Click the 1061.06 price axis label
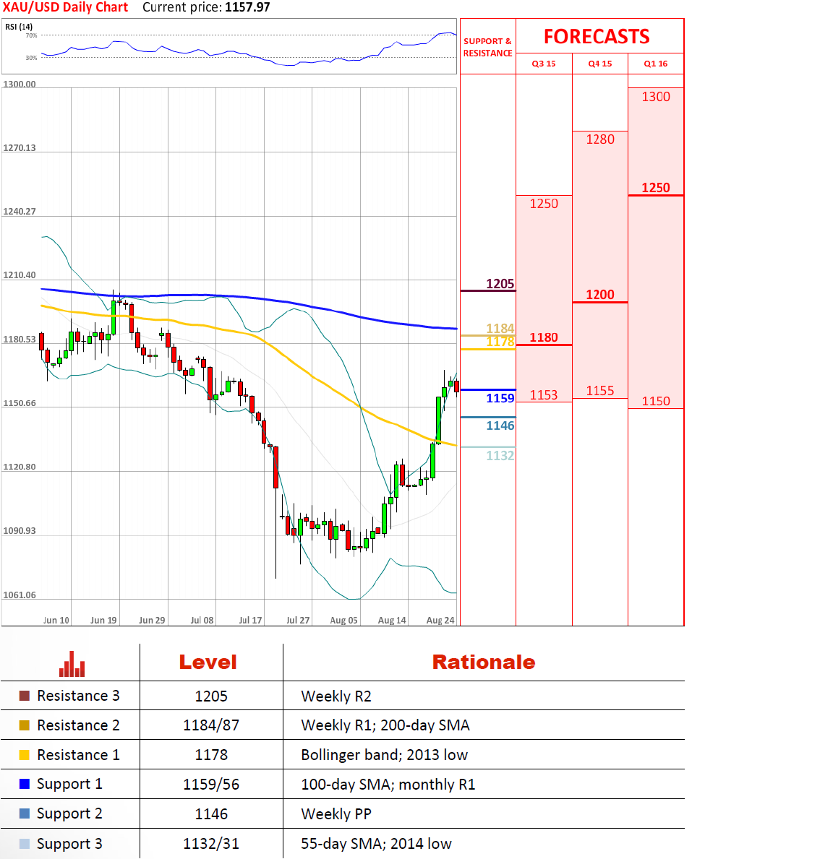This screenshot has width=833, height=859. coord(20,595)
